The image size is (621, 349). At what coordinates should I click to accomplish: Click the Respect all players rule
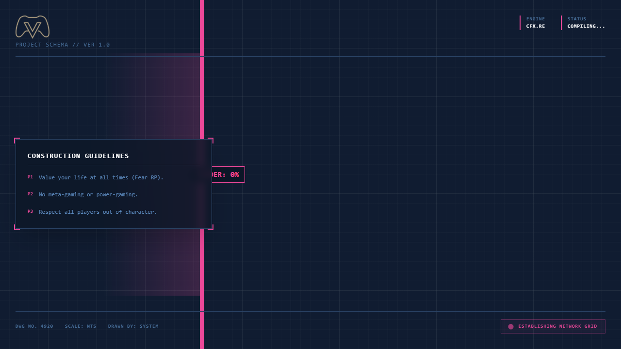(x=98, y=212)
